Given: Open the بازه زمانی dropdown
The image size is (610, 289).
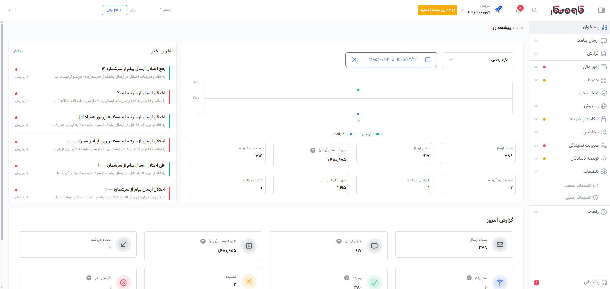Looking at the screenshot, I should coord(477,60).
